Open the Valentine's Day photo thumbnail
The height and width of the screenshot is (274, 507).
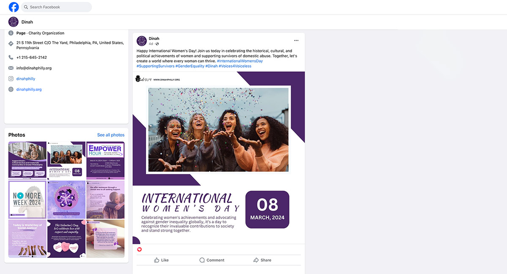pyautogui.click(x=66, y=238)
